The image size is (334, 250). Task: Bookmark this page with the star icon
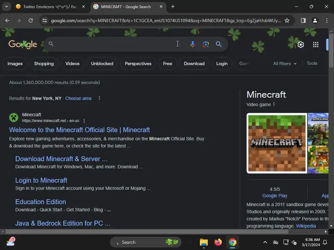287,21
